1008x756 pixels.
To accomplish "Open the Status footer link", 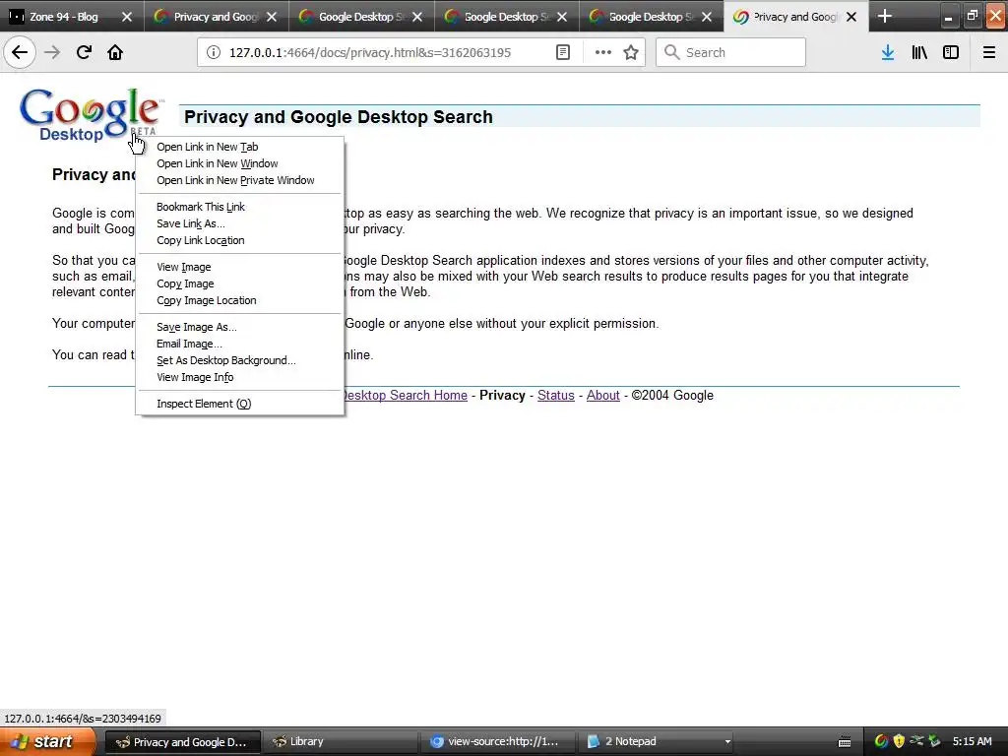I will (x=556, y=395).
